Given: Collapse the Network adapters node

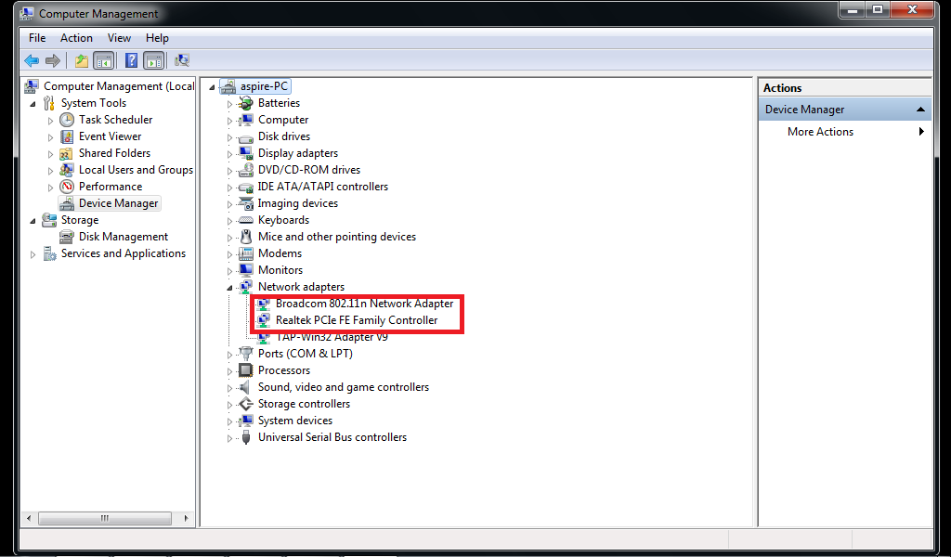Looking at the screenshot, I should click(229, 286).
